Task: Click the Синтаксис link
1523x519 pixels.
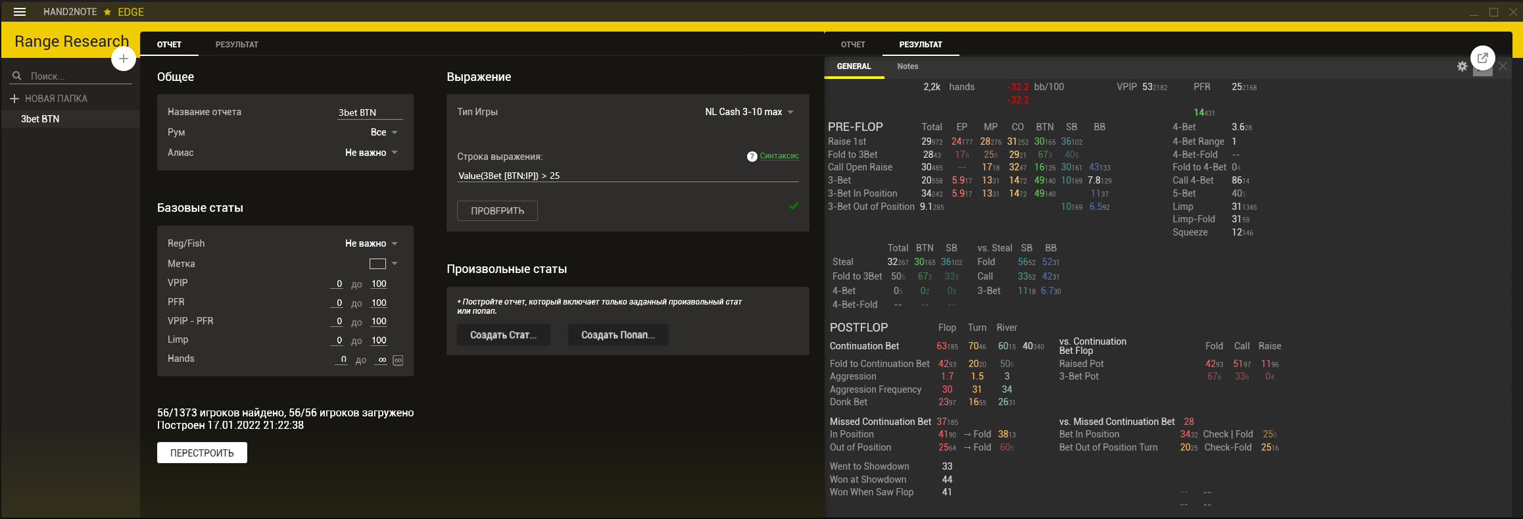Action: click(779, 156)
